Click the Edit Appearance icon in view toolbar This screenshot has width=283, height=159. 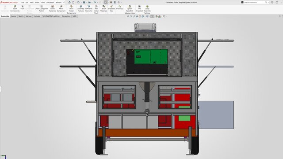(x=157, y=16)
